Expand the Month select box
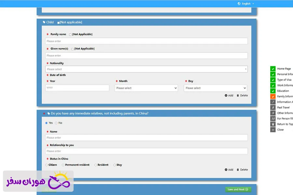293x195 pixels. click(x=146, y=88)
